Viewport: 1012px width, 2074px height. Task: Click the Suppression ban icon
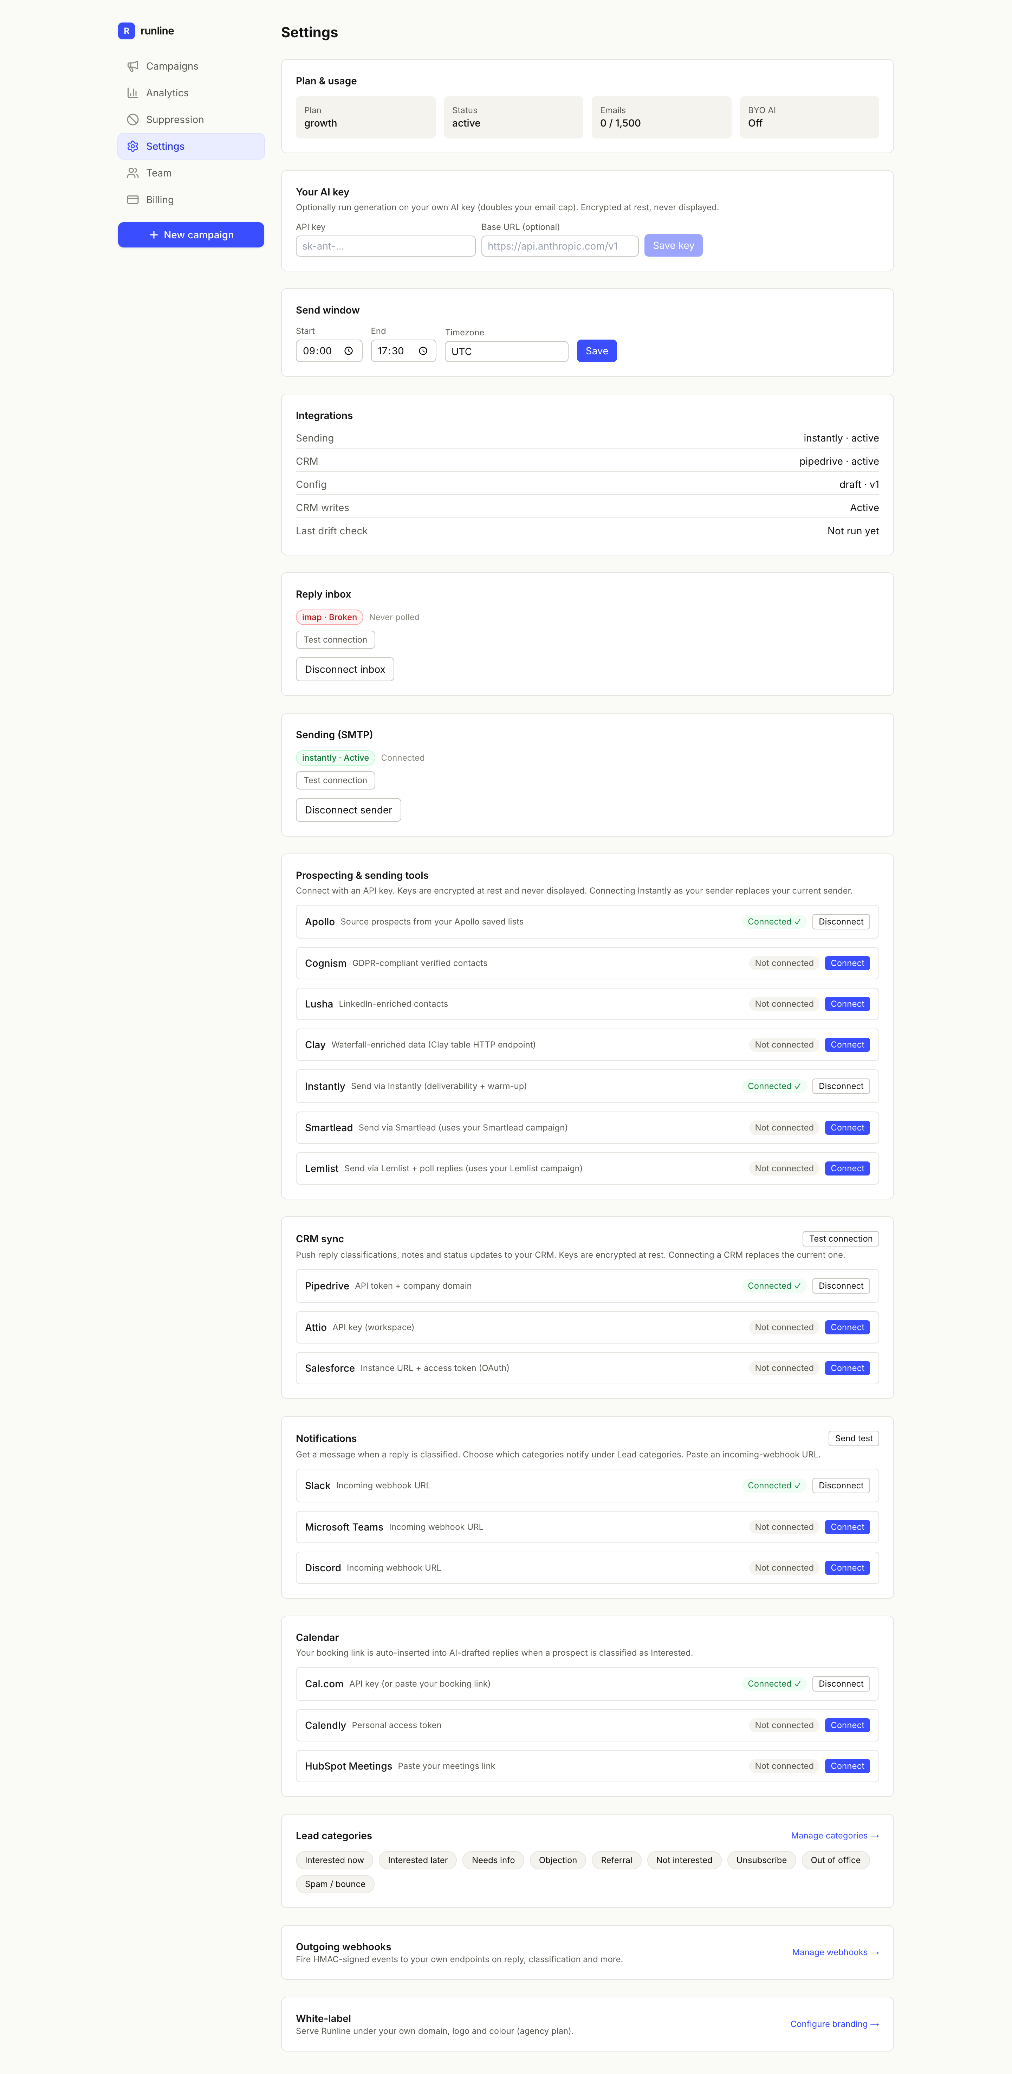pyautogui.click(x=133, y=119)
